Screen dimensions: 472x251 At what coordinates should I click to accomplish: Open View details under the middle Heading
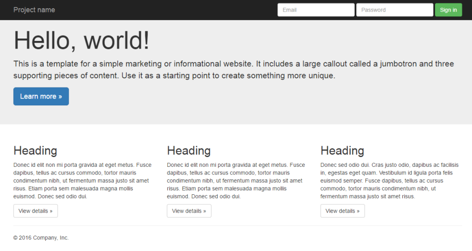(x=189, y=211)
